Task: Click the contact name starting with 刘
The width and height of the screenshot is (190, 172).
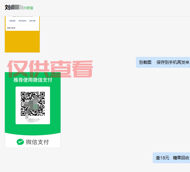Action: 8,8
